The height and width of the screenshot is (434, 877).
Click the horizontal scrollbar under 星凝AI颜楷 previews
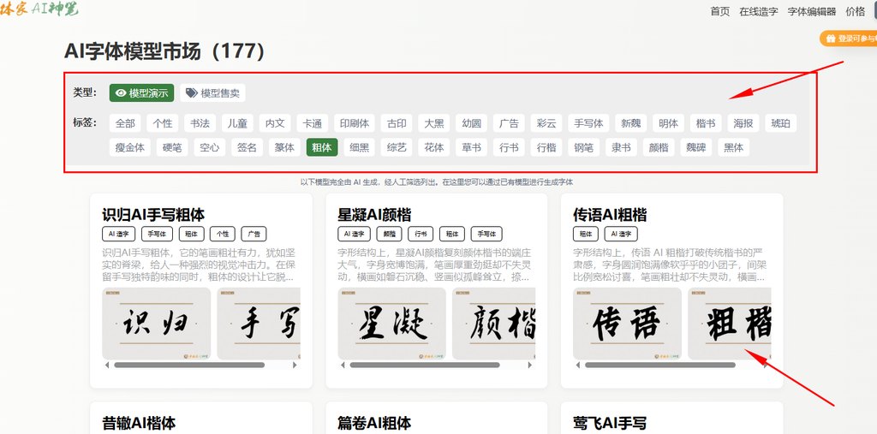[x=425, y=366]
